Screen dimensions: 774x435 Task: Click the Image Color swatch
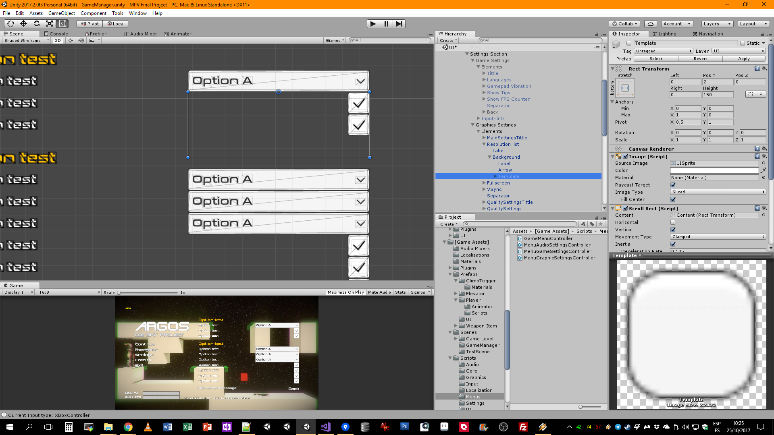714,170
